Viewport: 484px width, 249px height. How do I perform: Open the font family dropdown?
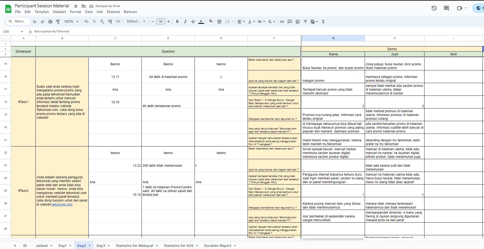[136, 21]
